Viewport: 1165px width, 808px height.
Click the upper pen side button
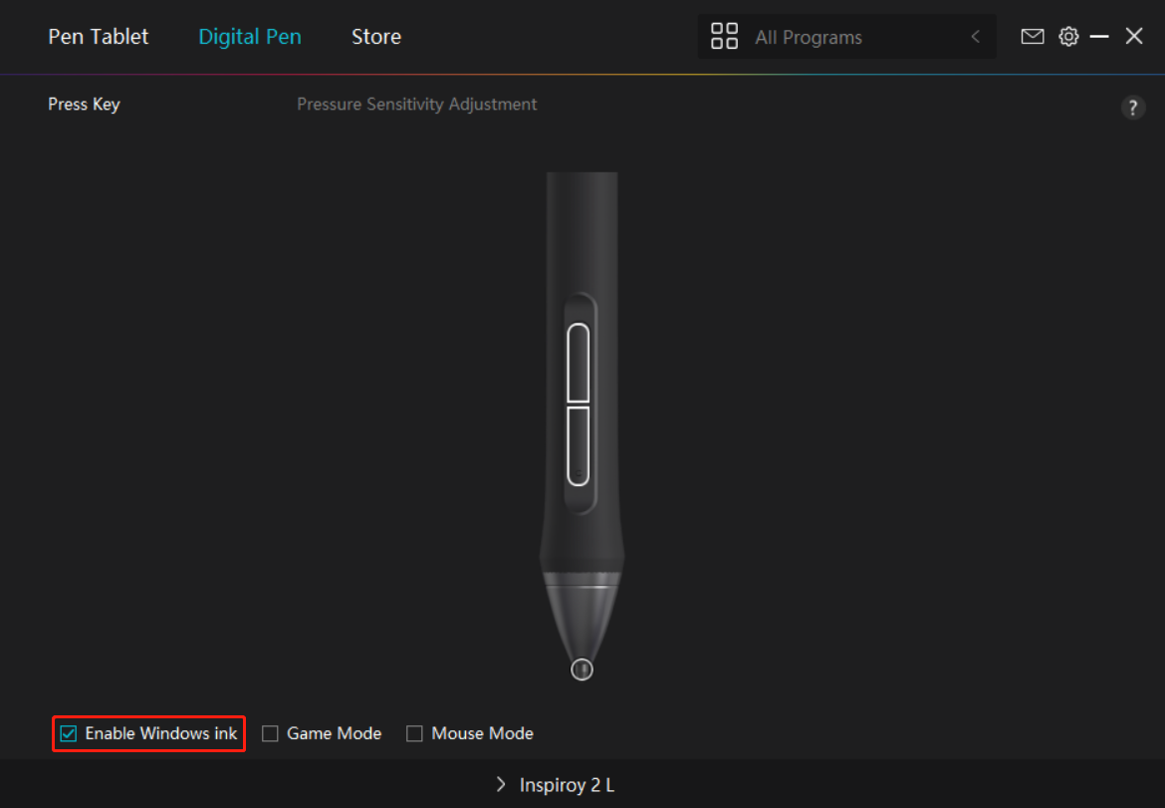click(x=578, y=363)
